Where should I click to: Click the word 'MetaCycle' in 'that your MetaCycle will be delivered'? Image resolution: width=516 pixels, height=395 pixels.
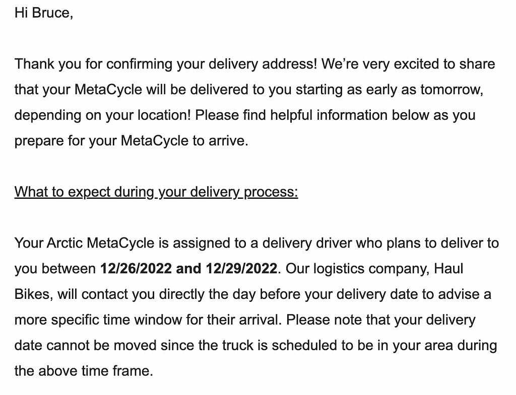108,90
